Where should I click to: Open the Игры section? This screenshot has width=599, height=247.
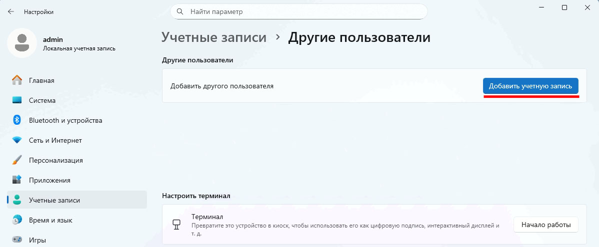[x=77, y=240]
